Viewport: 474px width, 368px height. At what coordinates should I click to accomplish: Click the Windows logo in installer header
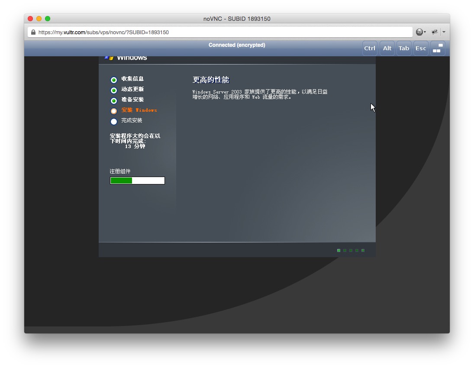[x=109, y=58]
